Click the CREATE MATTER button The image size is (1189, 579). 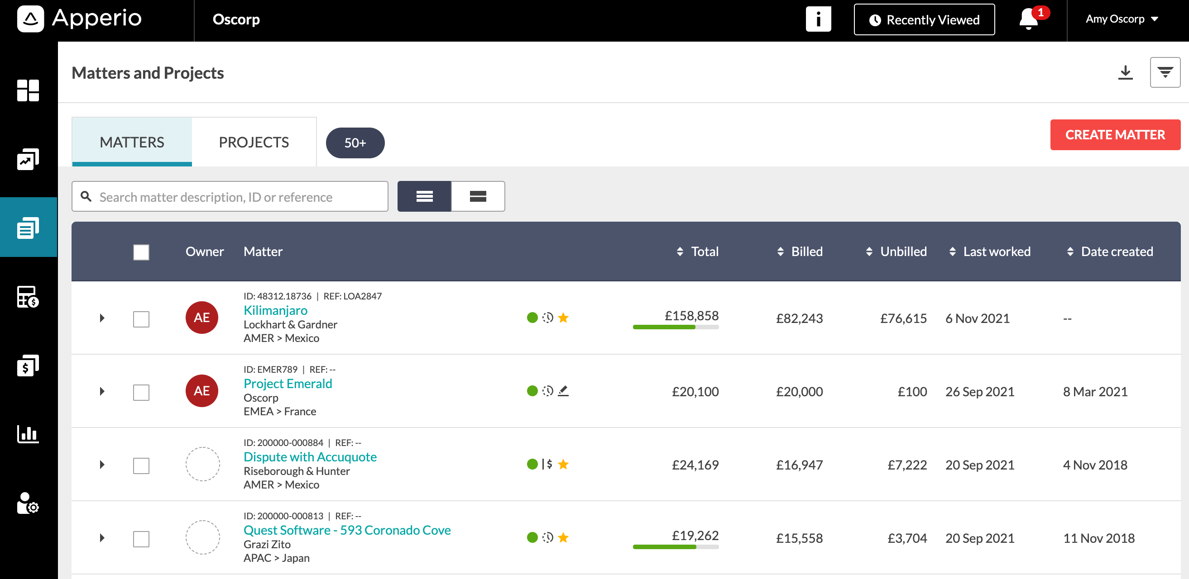tap(1115, 135)
